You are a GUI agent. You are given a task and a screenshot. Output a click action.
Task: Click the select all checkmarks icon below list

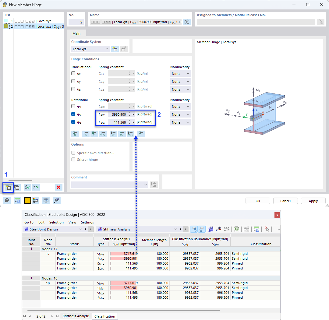point(27,188)
